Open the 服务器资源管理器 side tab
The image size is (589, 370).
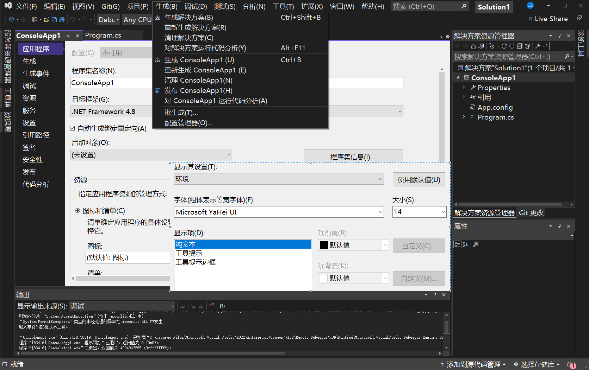(x=7, y=57)
